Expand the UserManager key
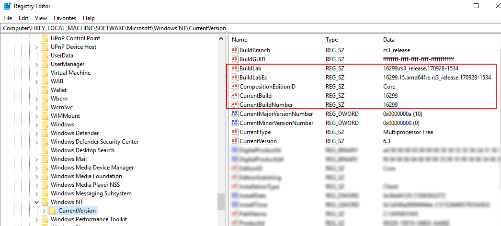 point(36,64)
